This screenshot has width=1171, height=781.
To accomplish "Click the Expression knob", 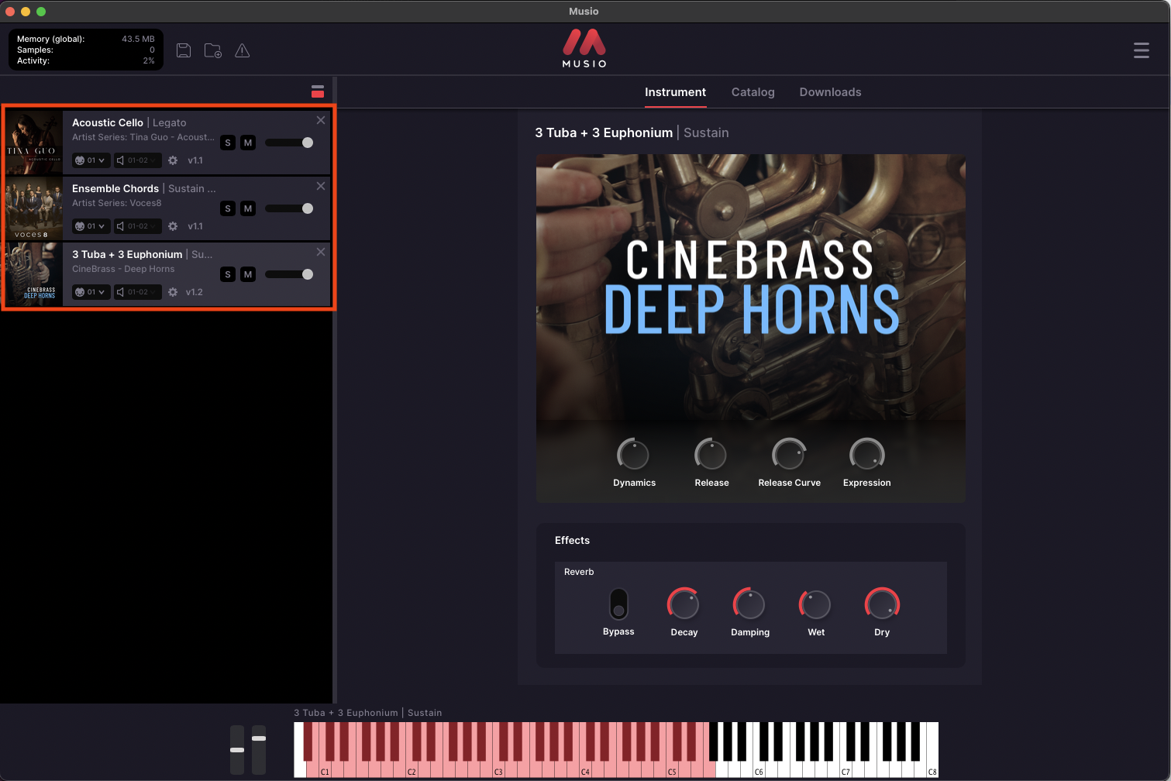I will [866, 455].
